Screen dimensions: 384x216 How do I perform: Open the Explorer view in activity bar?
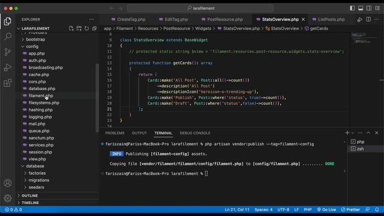click(x=8, y=22)
